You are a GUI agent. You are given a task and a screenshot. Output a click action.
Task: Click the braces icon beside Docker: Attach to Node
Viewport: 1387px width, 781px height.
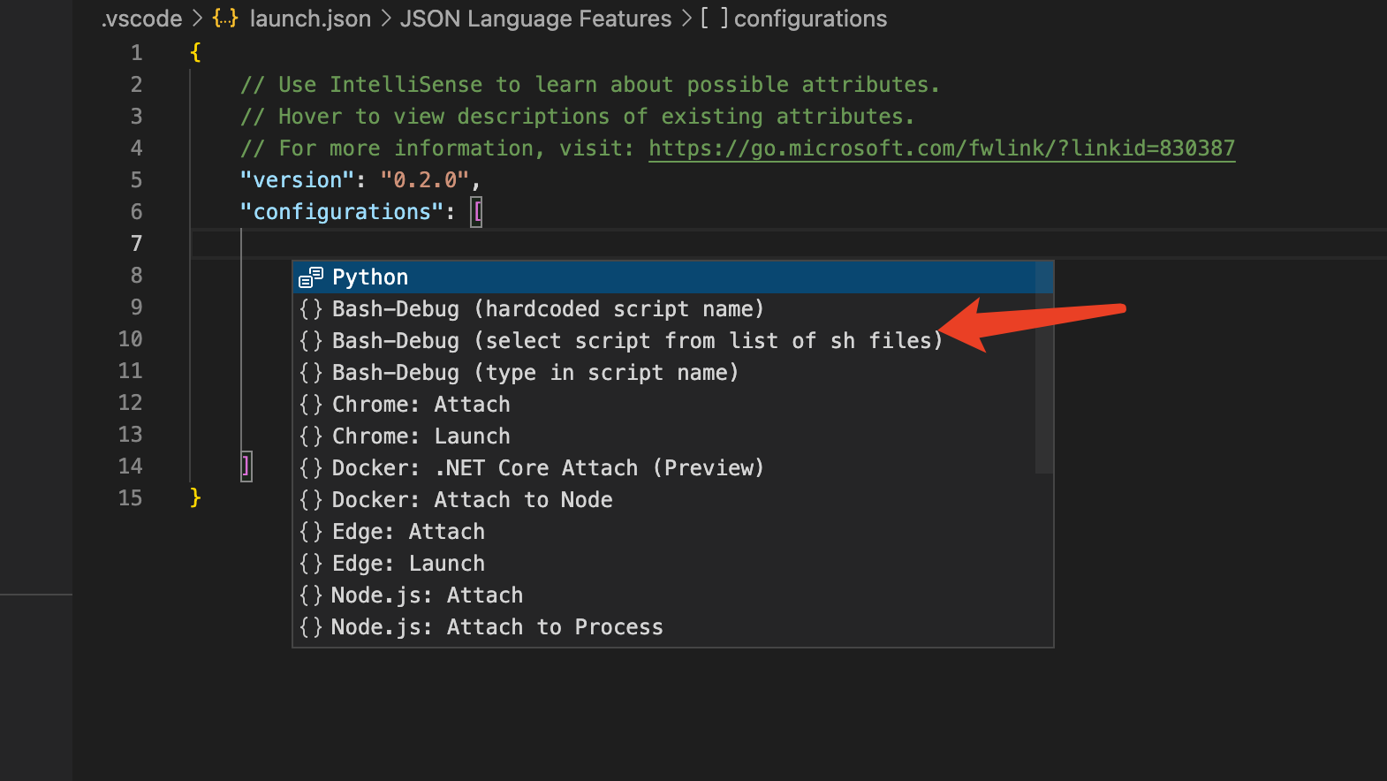click(x=311, y=500)
